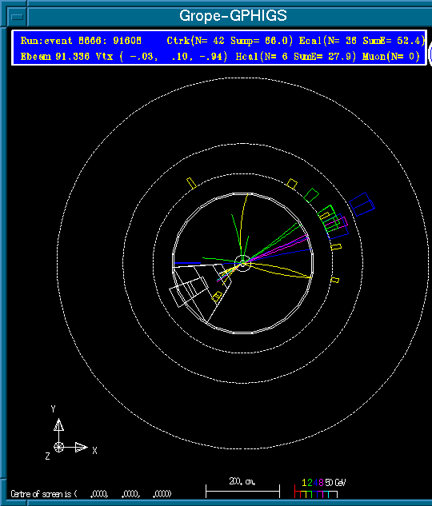
Task: Open the window menu button left of the title
Action: point(17,17)
